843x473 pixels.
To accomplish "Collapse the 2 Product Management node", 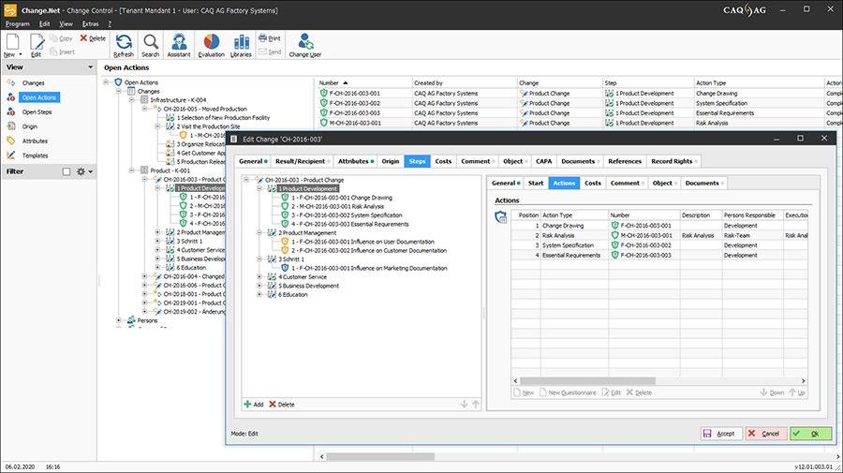I will click(259, 232).
